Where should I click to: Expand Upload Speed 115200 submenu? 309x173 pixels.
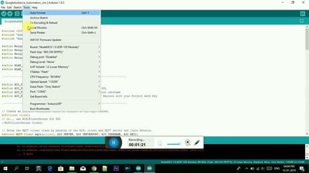[62, 82]
